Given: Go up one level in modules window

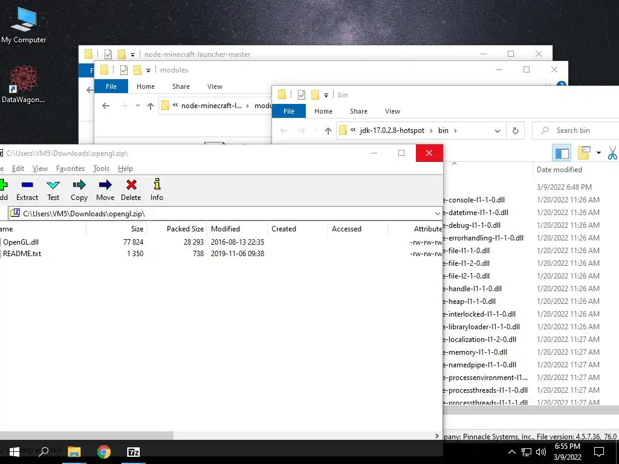Looking at the screenshot, I should pos(151,106).
